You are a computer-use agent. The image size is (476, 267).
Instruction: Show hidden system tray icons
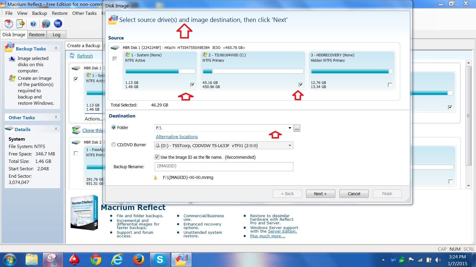tap(383, 260)
